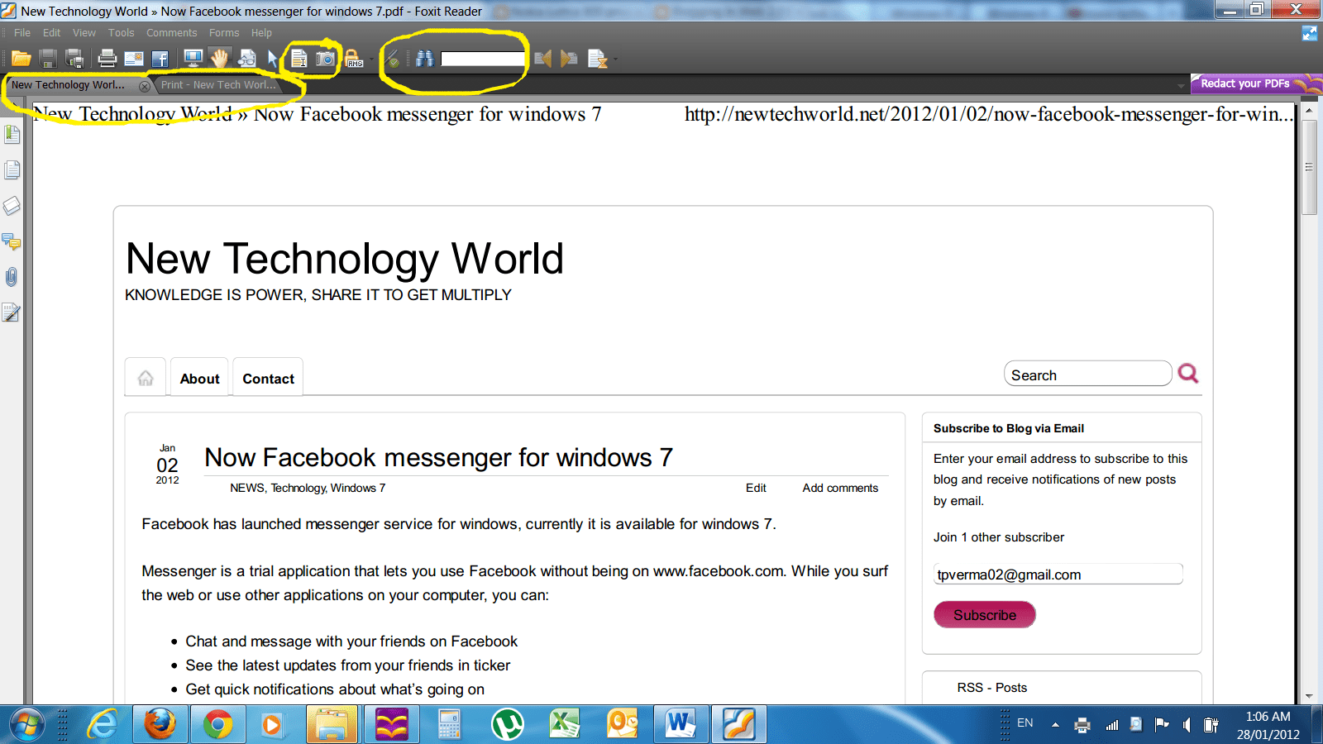Click the post title Now Facebook messenger for windows 7

pyautogui.click(x=439, y=457)
